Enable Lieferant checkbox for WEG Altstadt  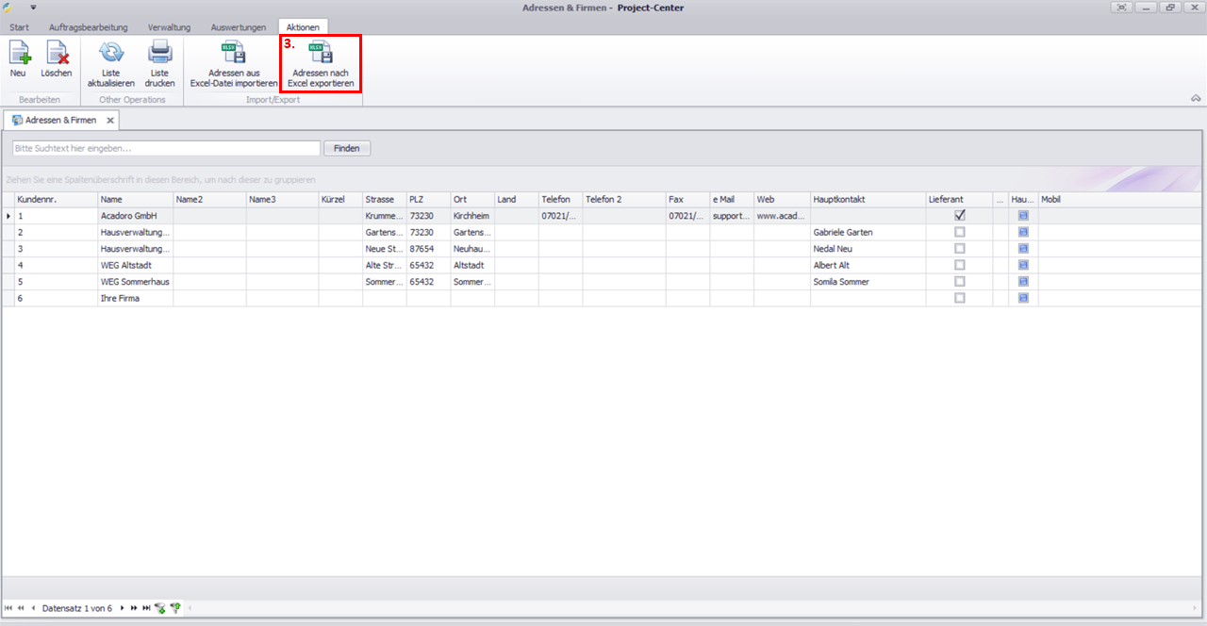(960, 265)
